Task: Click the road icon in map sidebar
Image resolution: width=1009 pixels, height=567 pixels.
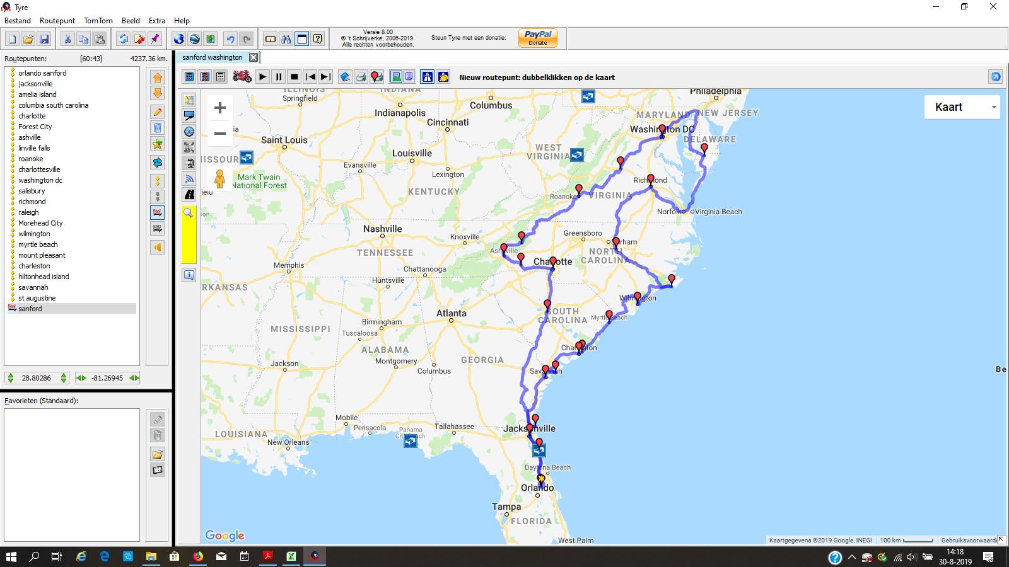Action: click(189, 195)
